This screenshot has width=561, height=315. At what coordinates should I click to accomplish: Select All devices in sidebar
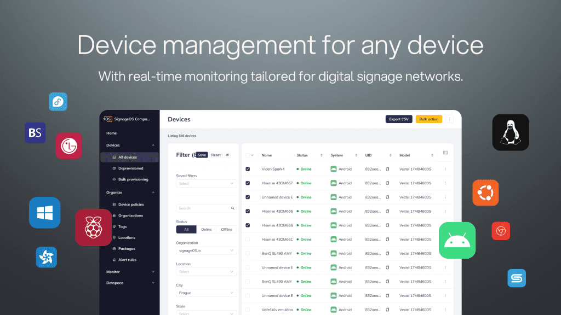pyautogui.click(x=129, y=157)
